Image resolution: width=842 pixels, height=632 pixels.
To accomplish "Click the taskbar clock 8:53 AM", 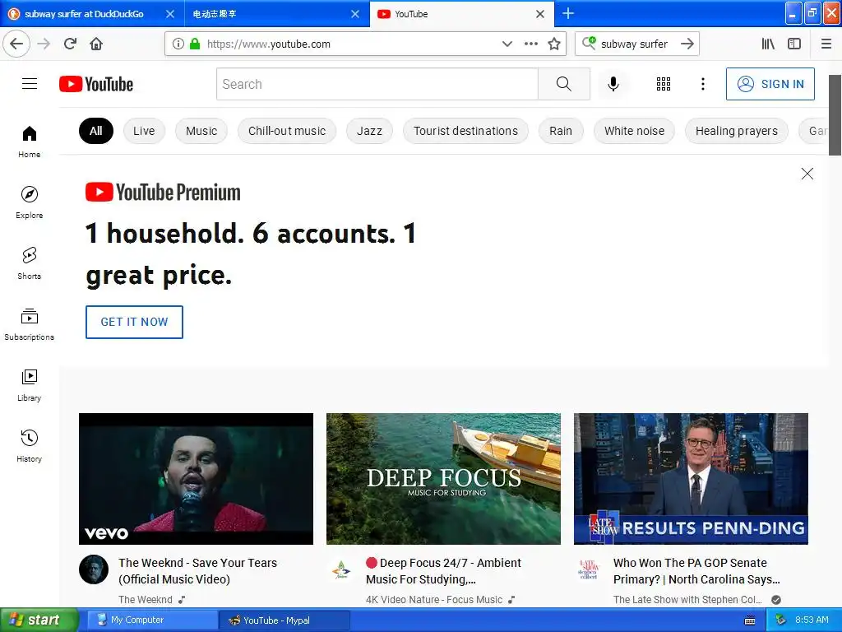I will coord(812,620).
